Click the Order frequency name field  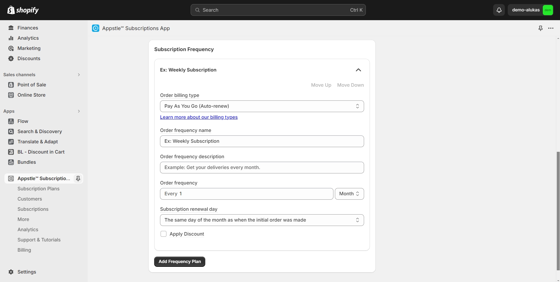tap(262, 141)
